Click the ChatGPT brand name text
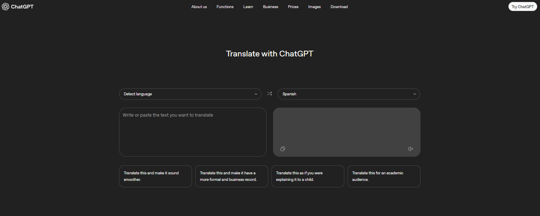Viewport: 540px width, 216px height. [x=22, y=6]
